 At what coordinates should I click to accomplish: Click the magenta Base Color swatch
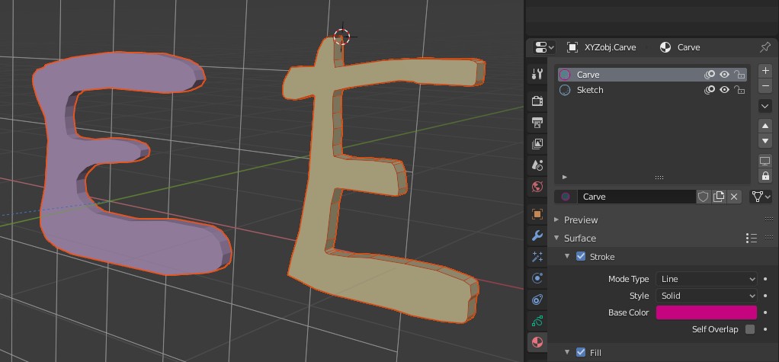coord(706,312)
